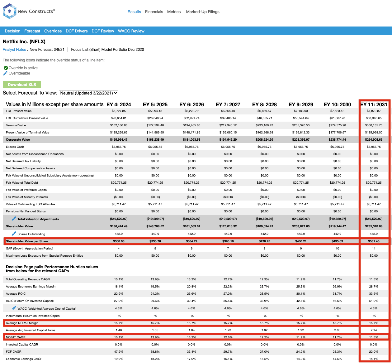Image resolution: width=392 pixels, height=363 pixels.
Task: Click the Pensions Net Funded Status label
Action: [x=26, y=211]
